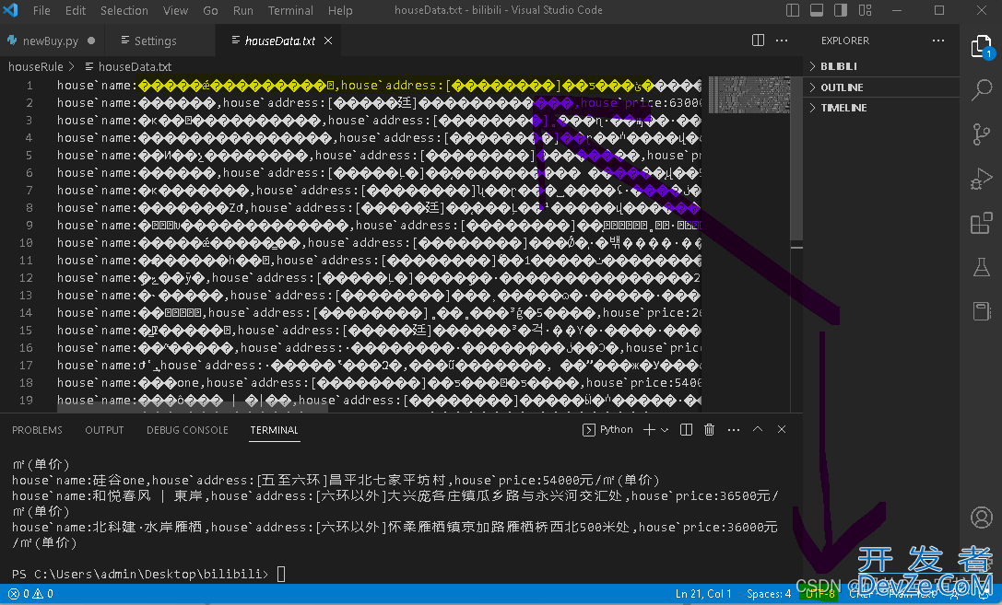Click UTF-8 encoding in status bar
Viewport: 1002px width, 605px height.
[x=819, y=594]
